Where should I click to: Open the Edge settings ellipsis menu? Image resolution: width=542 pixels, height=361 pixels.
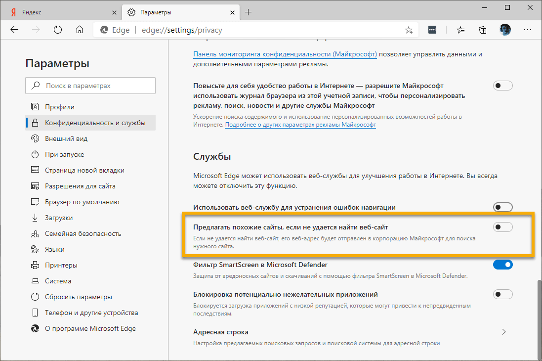pos(528,30)
